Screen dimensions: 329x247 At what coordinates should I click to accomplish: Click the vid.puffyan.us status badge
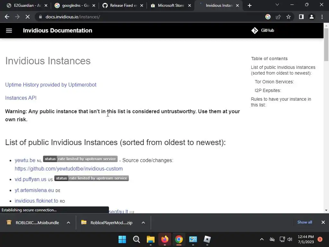pyautogui.click(x=92, y=178)
